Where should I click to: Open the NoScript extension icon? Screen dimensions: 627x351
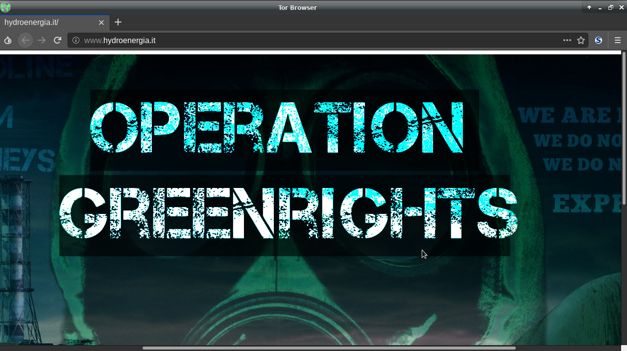(x=599, y=40)
